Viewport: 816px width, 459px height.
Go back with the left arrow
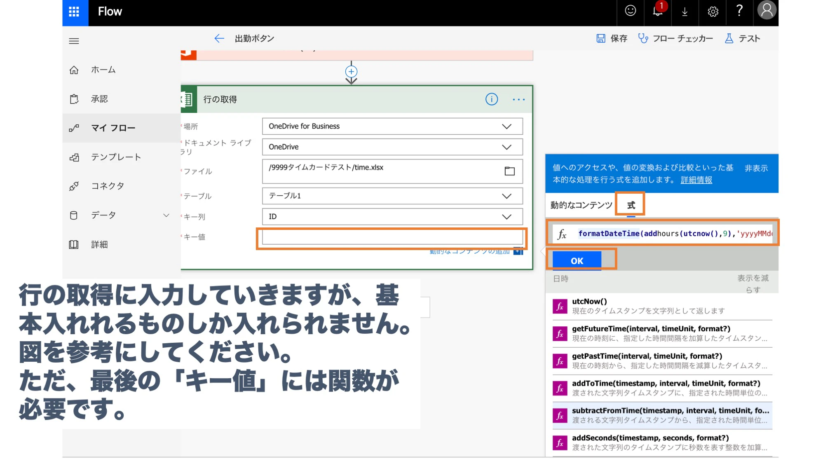point(219,38)
